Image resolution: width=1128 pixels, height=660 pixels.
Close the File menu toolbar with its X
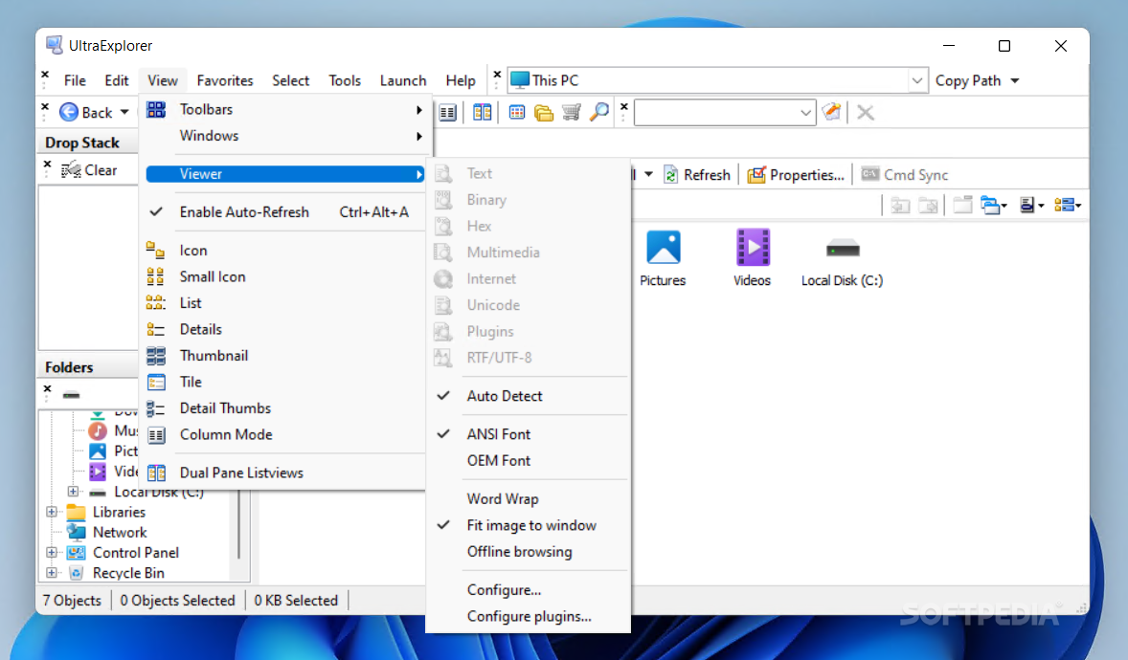(x=45, y=75)
